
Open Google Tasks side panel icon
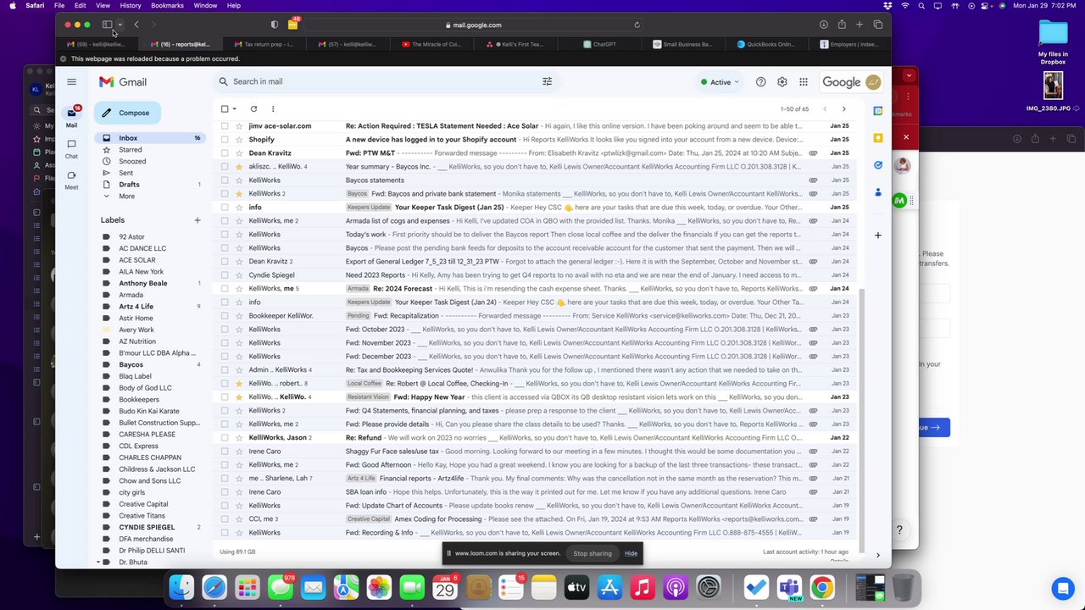(x=877, y=164)
